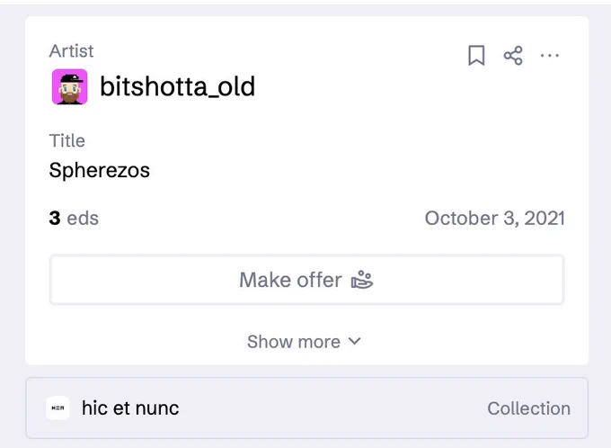Click the bold number 3 of editions
Image resolution: width=611 pixels, height=448 pixels.
[x=55, y=218]
